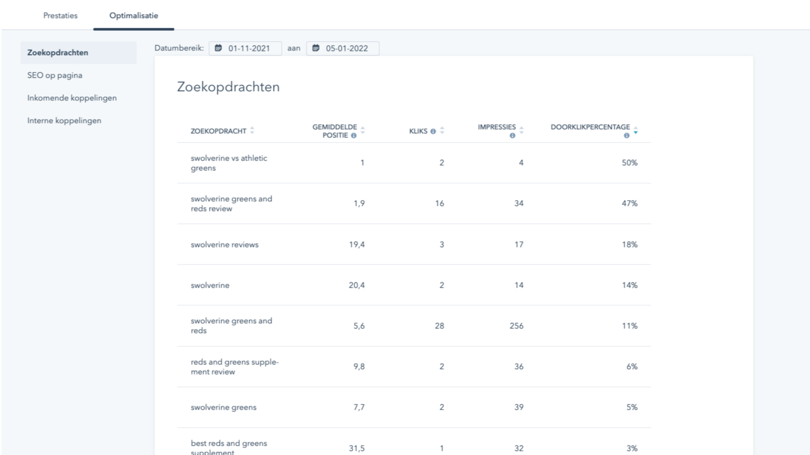Open the Prestaties tab
Image resolution: width=810 pixels, height=455 pixels.
pyautogui.click(x=60, y=15)
